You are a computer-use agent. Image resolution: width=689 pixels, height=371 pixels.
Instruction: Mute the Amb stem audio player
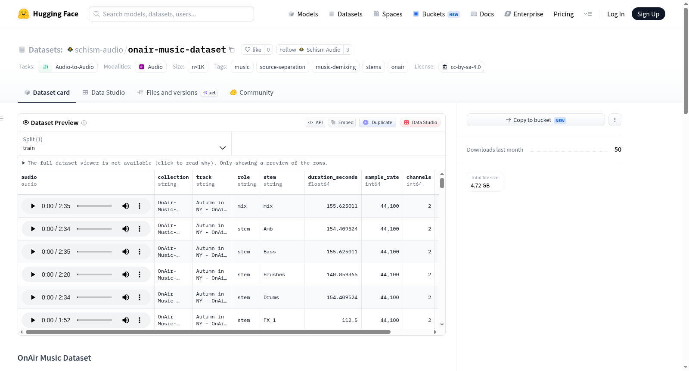click(x=126, y=229)
